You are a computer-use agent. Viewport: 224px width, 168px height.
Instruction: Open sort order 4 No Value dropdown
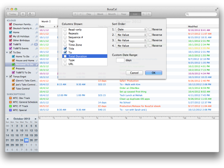pyautogui.click(x=131, y=46)
